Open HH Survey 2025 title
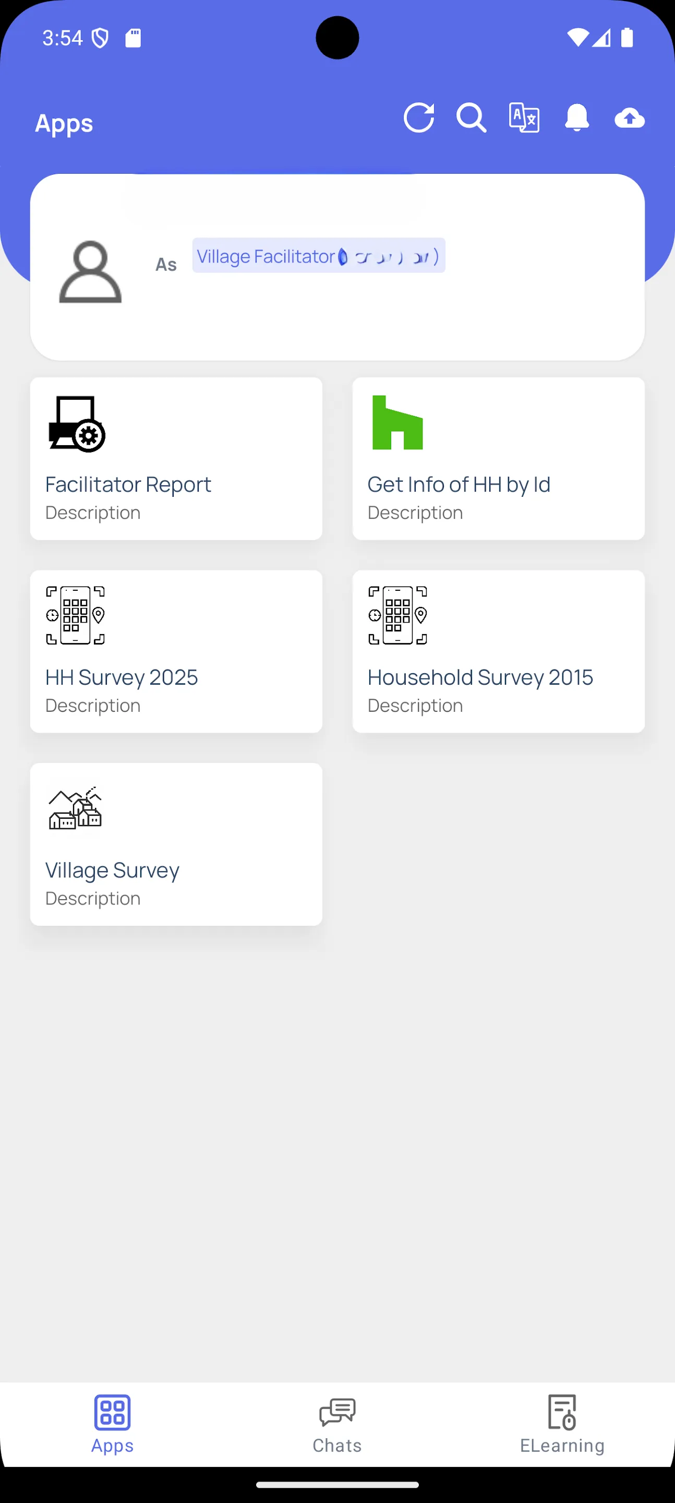The image size is (675, 1503). (x=122, y=677)
